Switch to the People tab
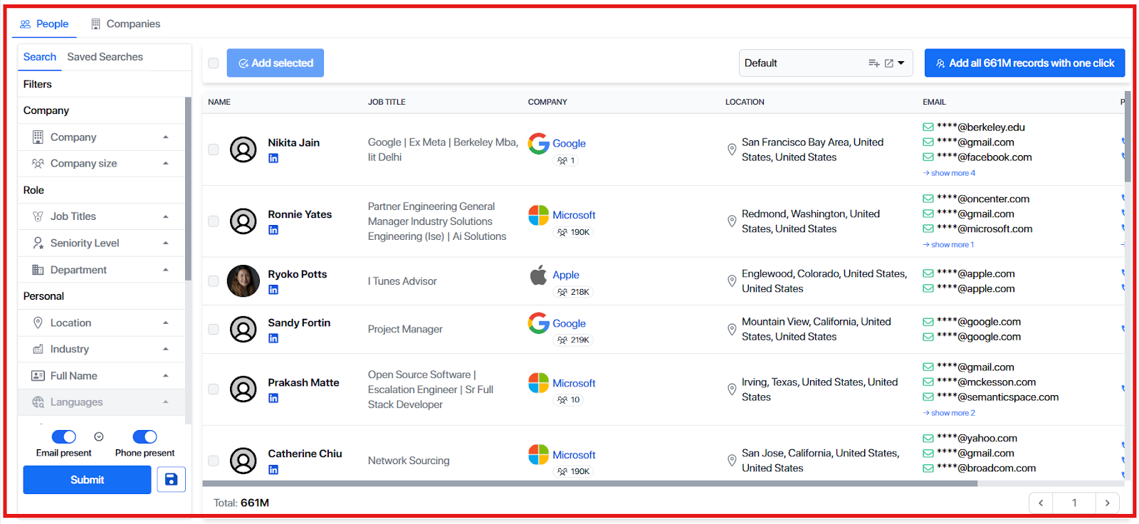The width and height of the screenshot is (1139, 524). tap(44, 24)
